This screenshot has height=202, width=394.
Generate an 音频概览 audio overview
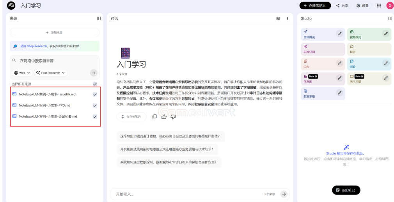click(x=323, y=34)
